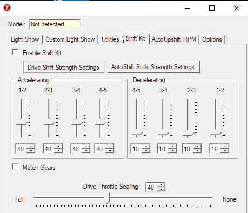Toggle the Match Gears checkbox

coord(15,167)
